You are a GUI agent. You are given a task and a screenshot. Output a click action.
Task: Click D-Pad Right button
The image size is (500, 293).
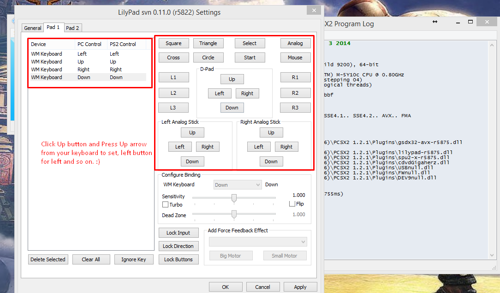[247, 93]
